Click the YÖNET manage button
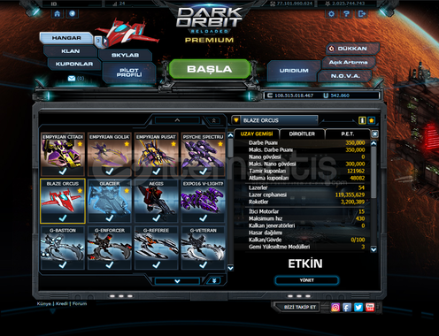 307,280
